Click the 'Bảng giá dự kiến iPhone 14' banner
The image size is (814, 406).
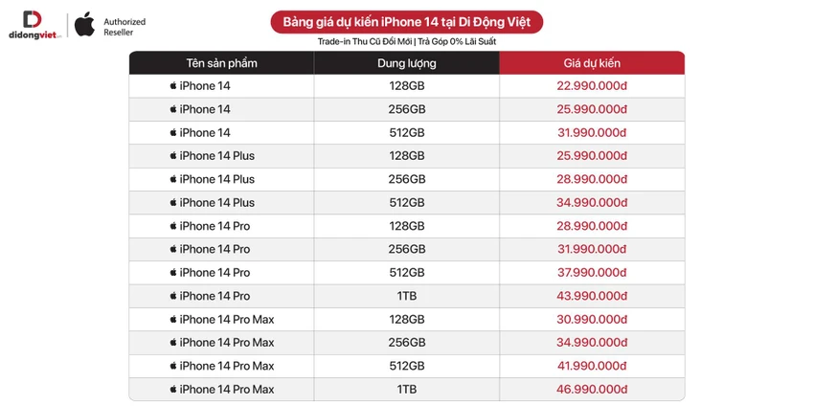(406, 22)
